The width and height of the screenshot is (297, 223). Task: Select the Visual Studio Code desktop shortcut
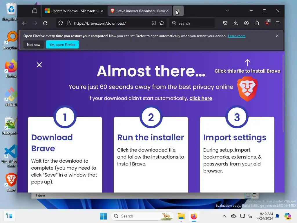pyautogui.click(x=10, y=156)
